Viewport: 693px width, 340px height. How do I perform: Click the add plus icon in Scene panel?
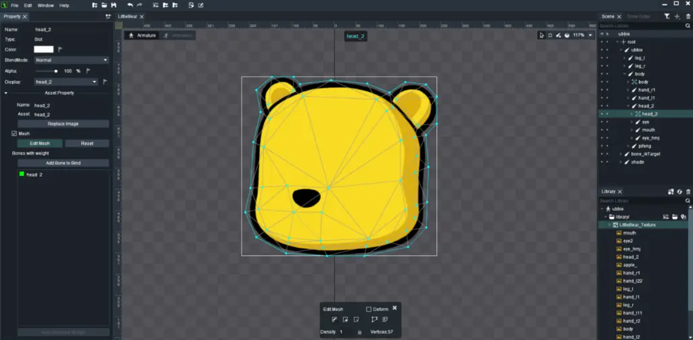point(677,16)
